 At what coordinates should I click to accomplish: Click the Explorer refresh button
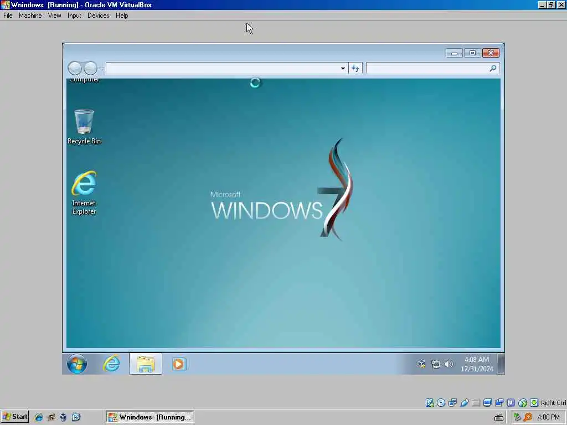pos(355,68)
